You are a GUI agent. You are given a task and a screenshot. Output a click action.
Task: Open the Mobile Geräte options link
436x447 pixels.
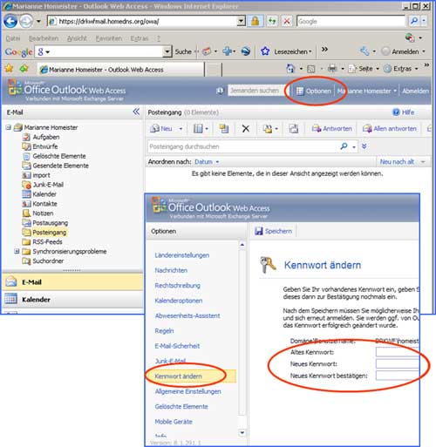174,422
